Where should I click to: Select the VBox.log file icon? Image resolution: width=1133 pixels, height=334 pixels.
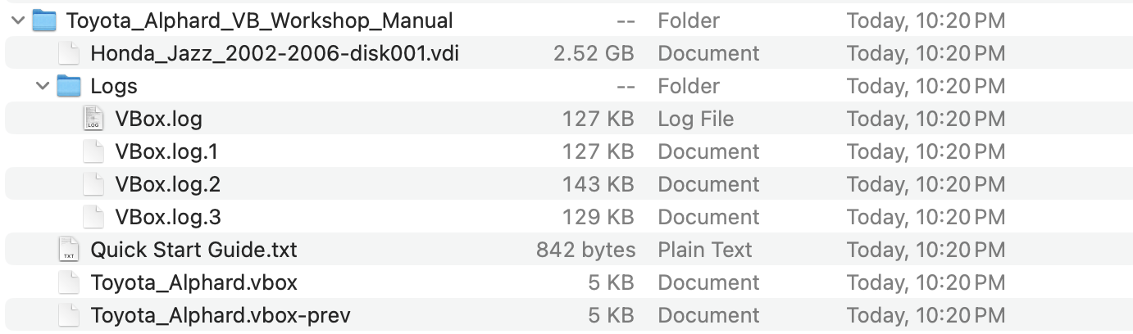tap(93, 119)
